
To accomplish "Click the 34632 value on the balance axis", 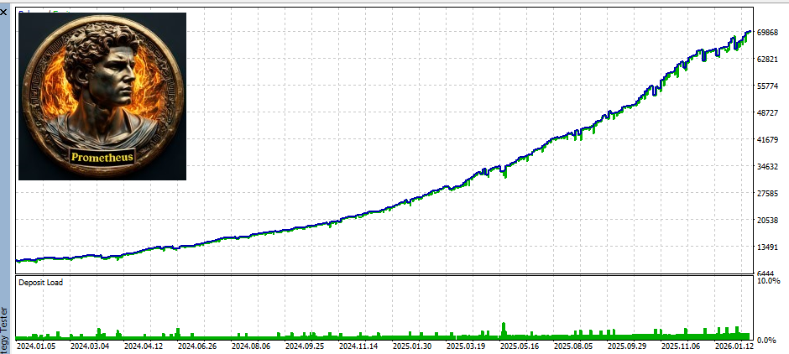I will pyautogui.click(x=768, y=166).
